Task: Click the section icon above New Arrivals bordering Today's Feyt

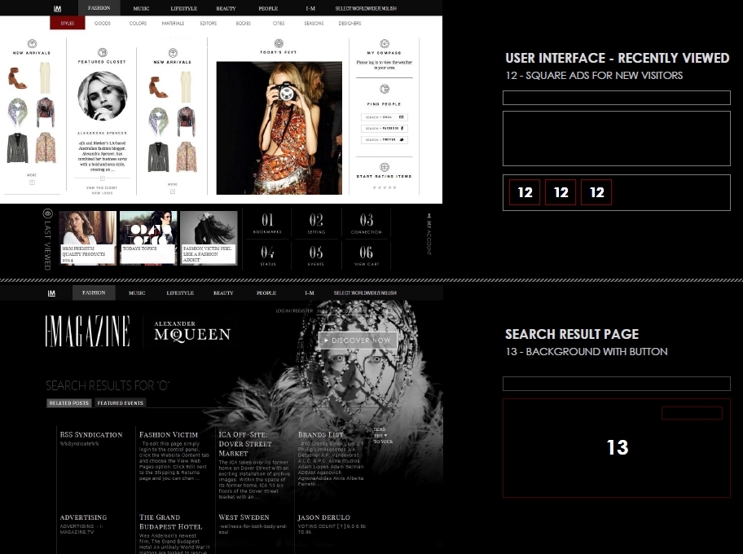Action: coord(173,52)
